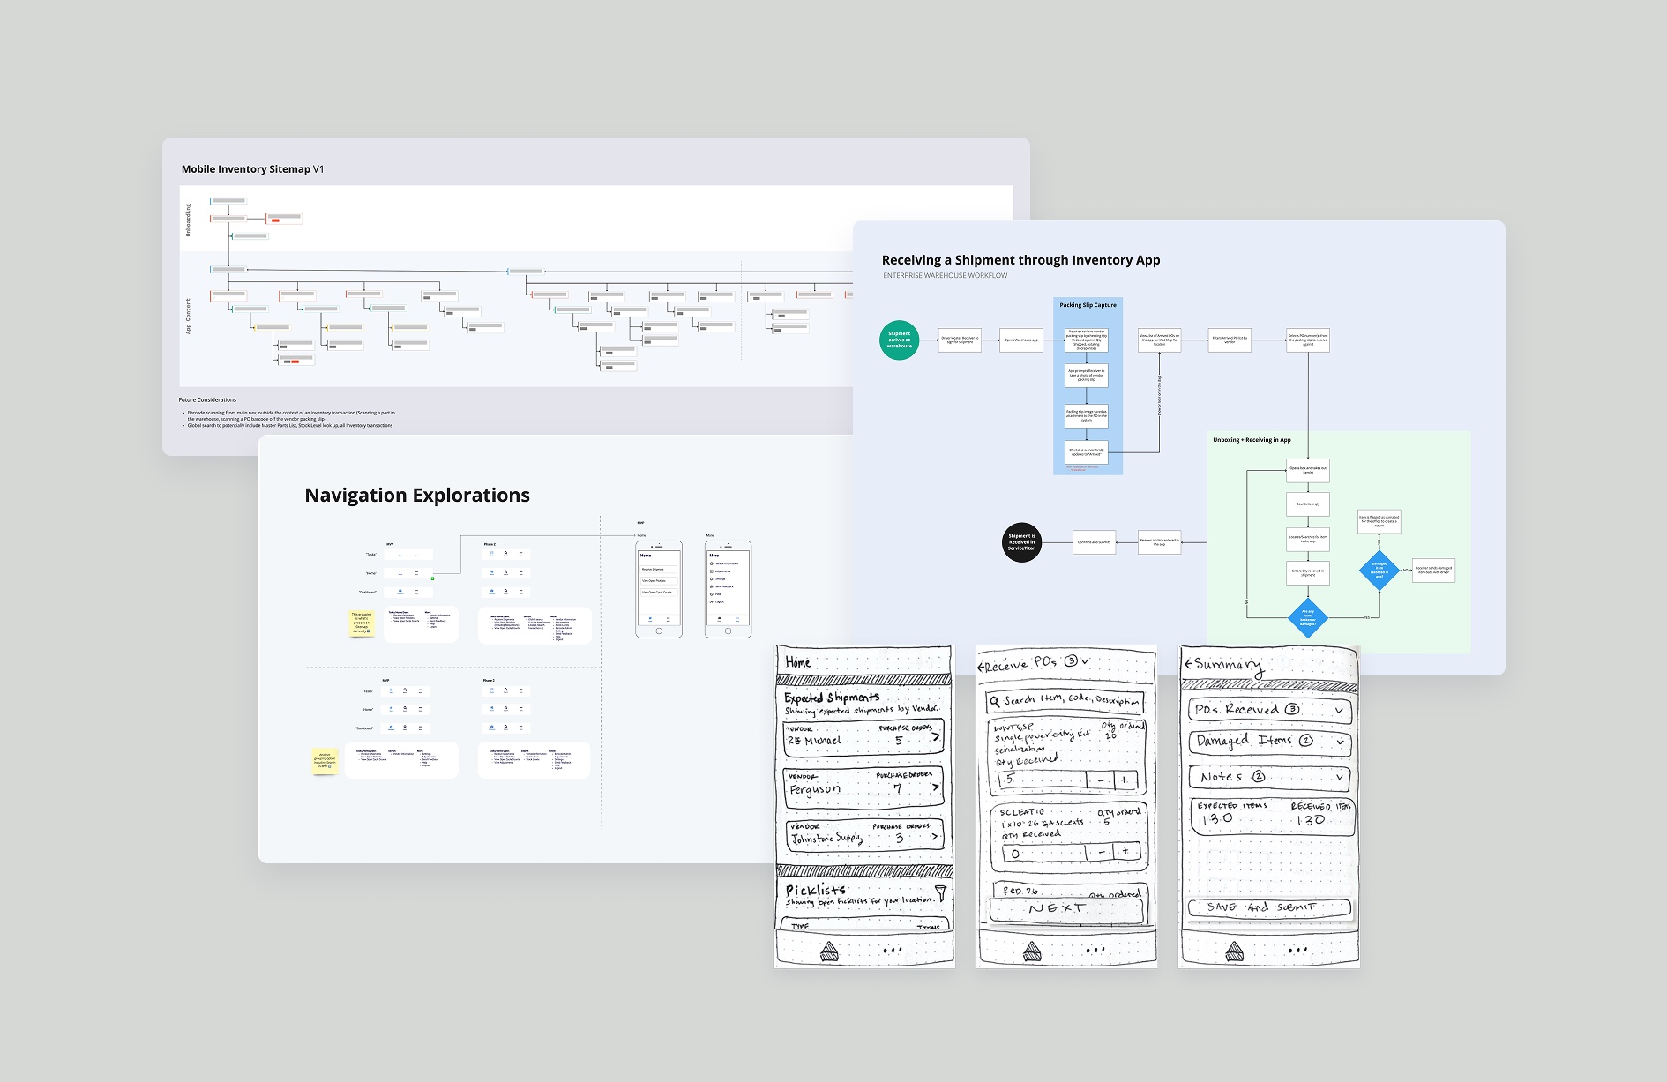The height and width of the screenshot is (1082, 1667).
Task: Click the blue 'Are any items broken or damaged?' diamond
Action: click(x=1307, y=617)
